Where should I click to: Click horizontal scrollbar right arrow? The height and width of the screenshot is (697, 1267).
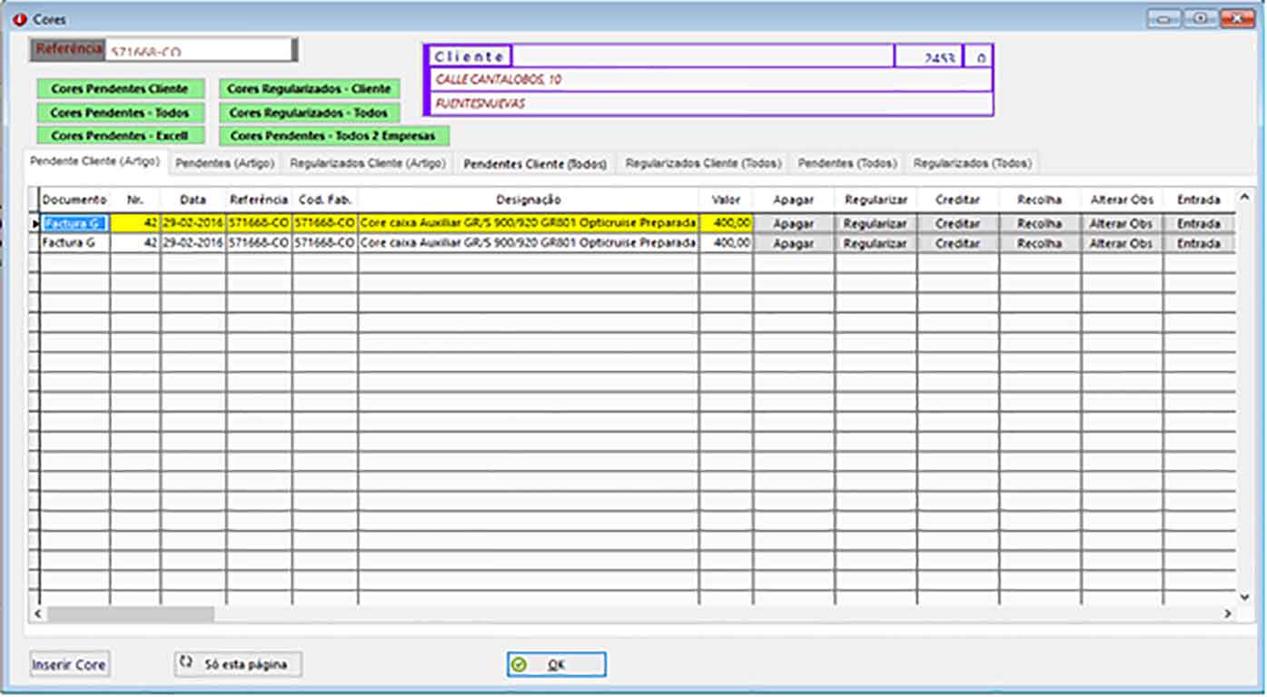[1227, 614]
